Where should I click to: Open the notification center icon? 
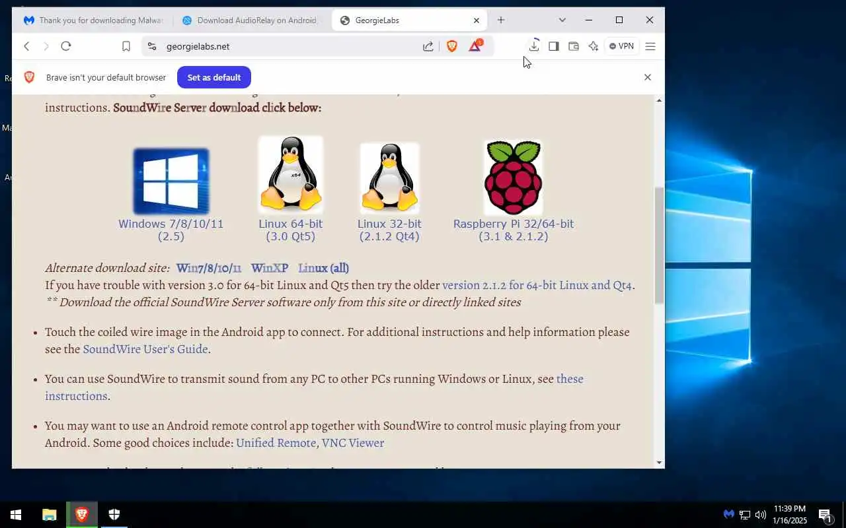coord(825,515)
